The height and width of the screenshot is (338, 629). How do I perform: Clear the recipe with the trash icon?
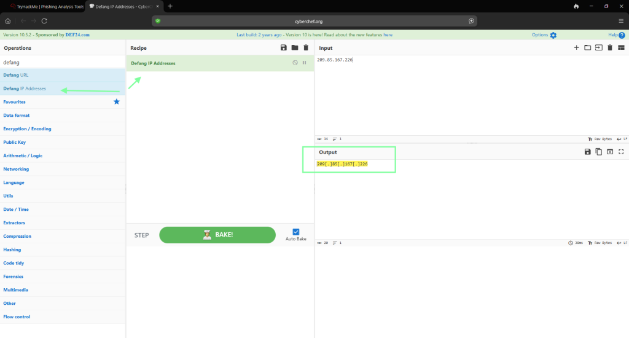pyautogui.click(x=306, y=48)
